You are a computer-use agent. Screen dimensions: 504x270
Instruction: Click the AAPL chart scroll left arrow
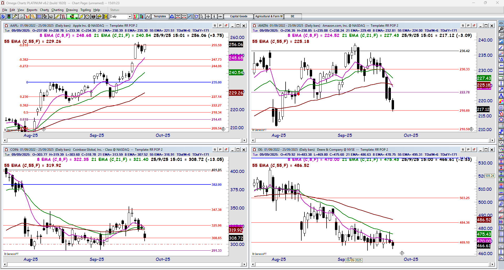5,140
